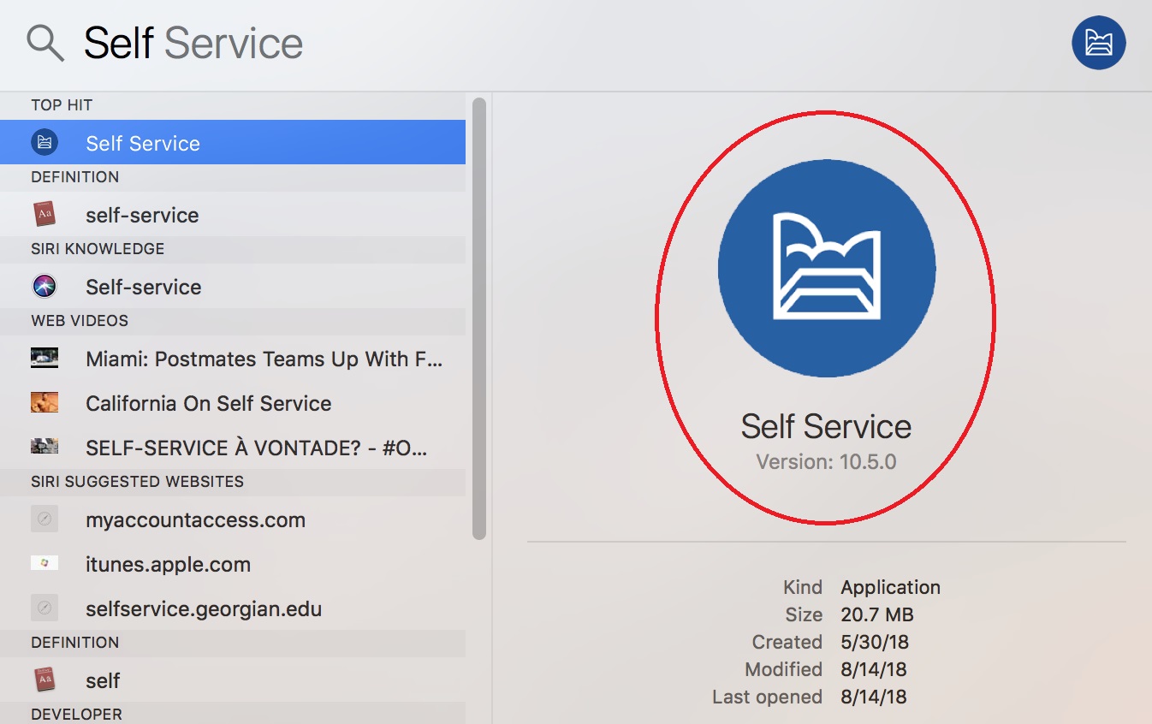Click the WEB VIDEOS section header
This screenshot has height=724, width=1152.
coord(80,321)
